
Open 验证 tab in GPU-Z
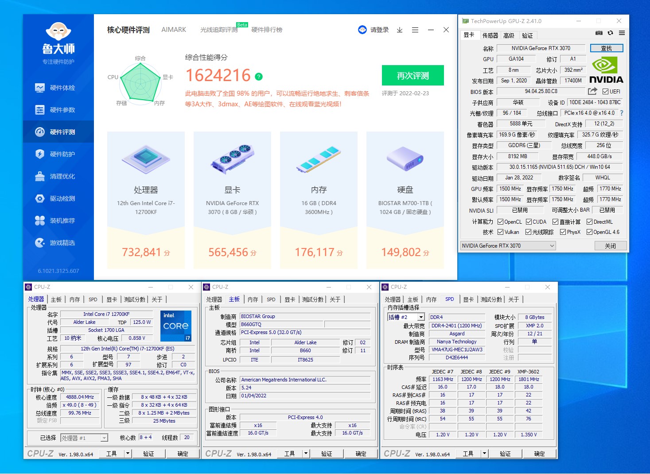[x=527, y=35]
